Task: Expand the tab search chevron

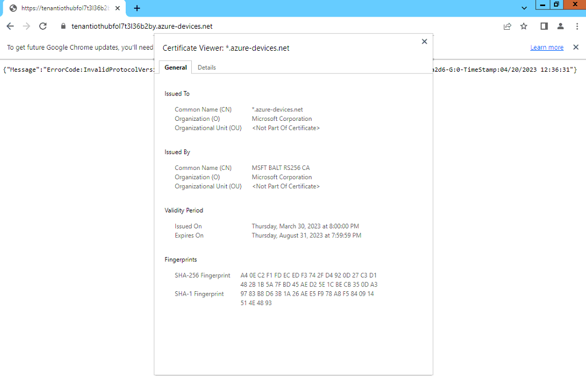Action: click(x=524, y=8)
